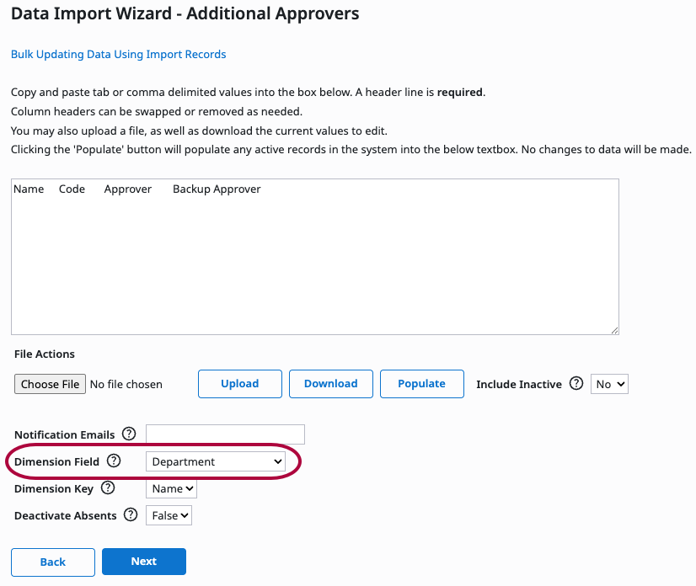
Task: Select the 'No file chosen' text
Action: pyautogui.click(x=126, y=384)
